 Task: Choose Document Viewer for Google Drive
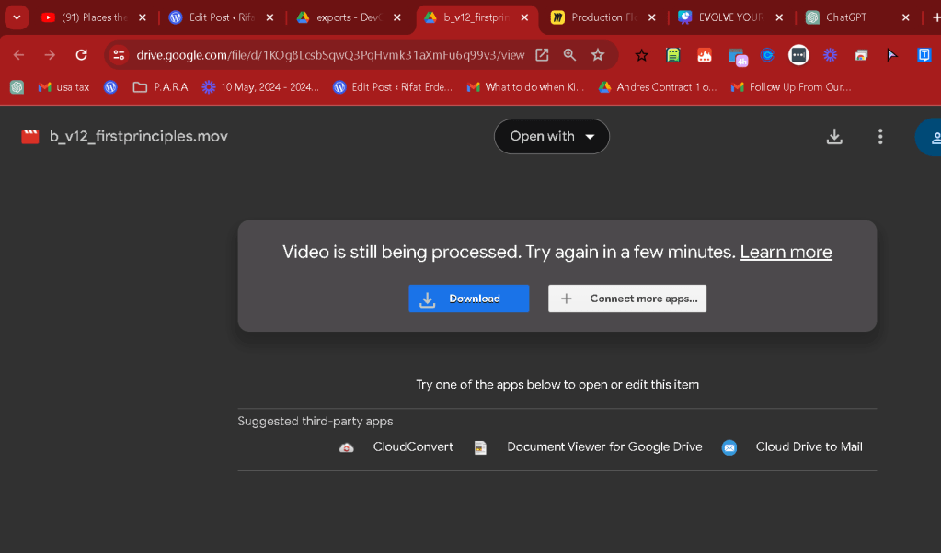(x=604, y=447)
